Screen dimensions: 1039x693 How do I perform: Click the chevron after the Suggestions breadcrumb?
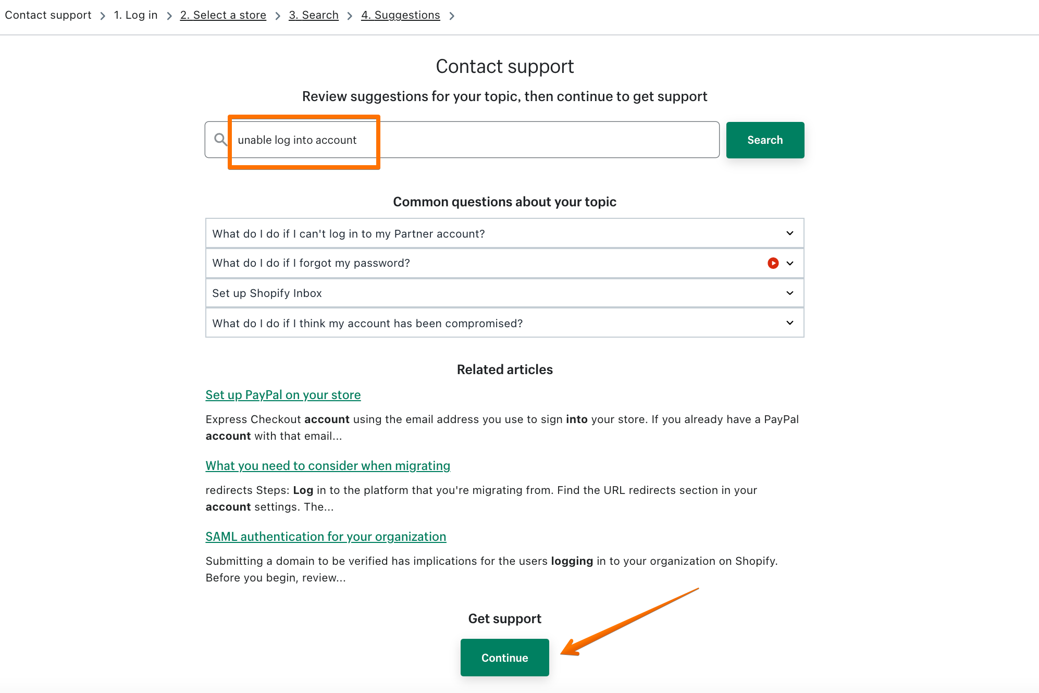[x=452, y=16]
